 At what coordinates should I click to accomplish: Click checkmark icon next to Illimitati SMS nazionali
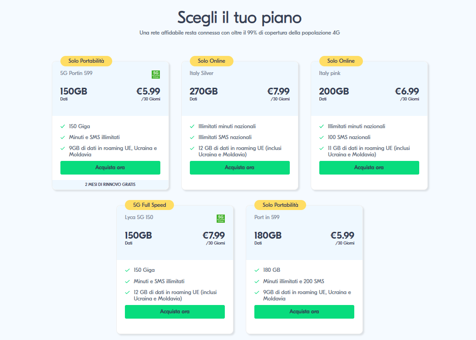pos(192,137)
